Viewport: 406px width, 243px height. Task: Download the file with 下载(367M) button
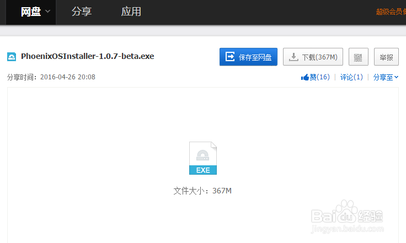[x=313, y=57]
